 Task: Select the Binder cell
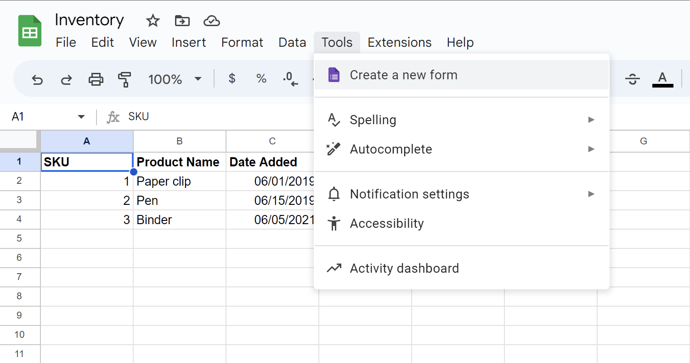(x=180, y=220)
